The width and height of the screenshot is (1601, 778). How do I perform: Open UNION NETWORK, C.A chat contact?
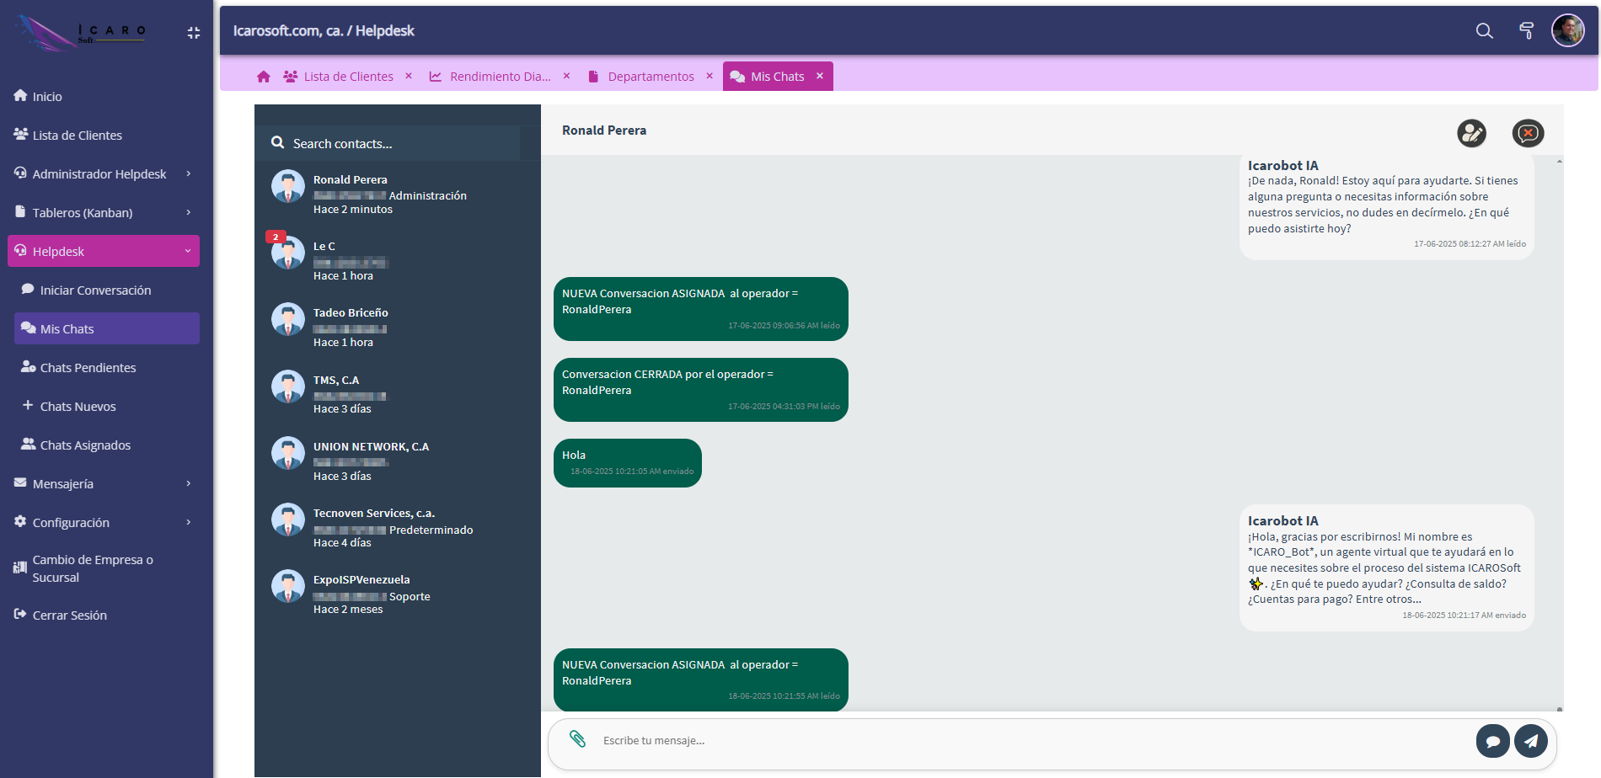[398, 461]
